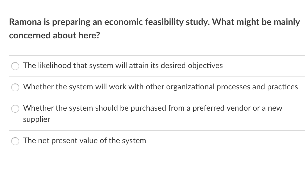Click the word 'supplier' on the second line
Screen dimensions: 305x172
pyautogui.click(x=37, y=119)
